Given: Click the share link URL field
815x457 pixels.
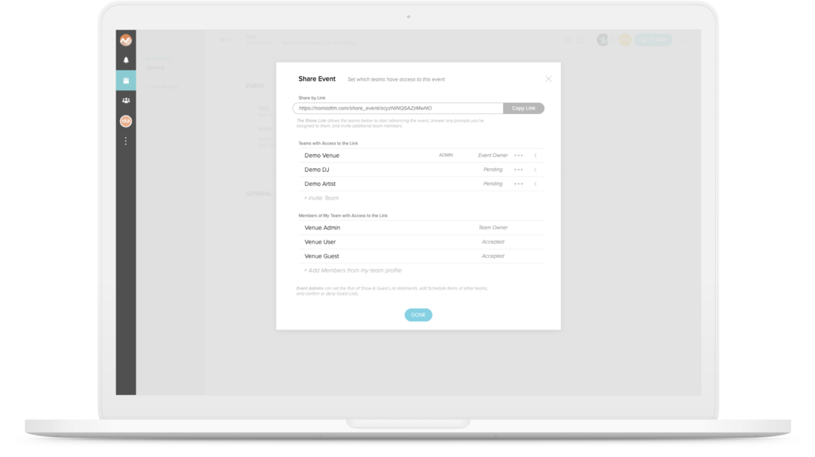Looking at the screenshot, I should coord(398,108).
